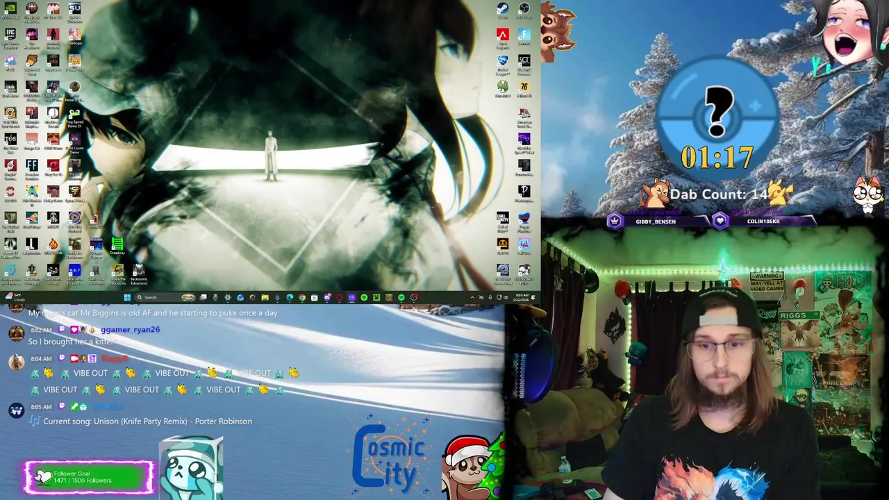Open the Heartopia desktop shortcut

tap(74, 35)
